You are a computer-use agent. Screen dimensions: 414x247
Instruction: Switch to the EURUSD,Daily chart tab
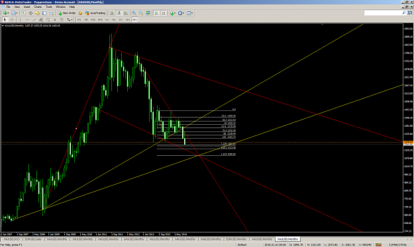[33, 239]
